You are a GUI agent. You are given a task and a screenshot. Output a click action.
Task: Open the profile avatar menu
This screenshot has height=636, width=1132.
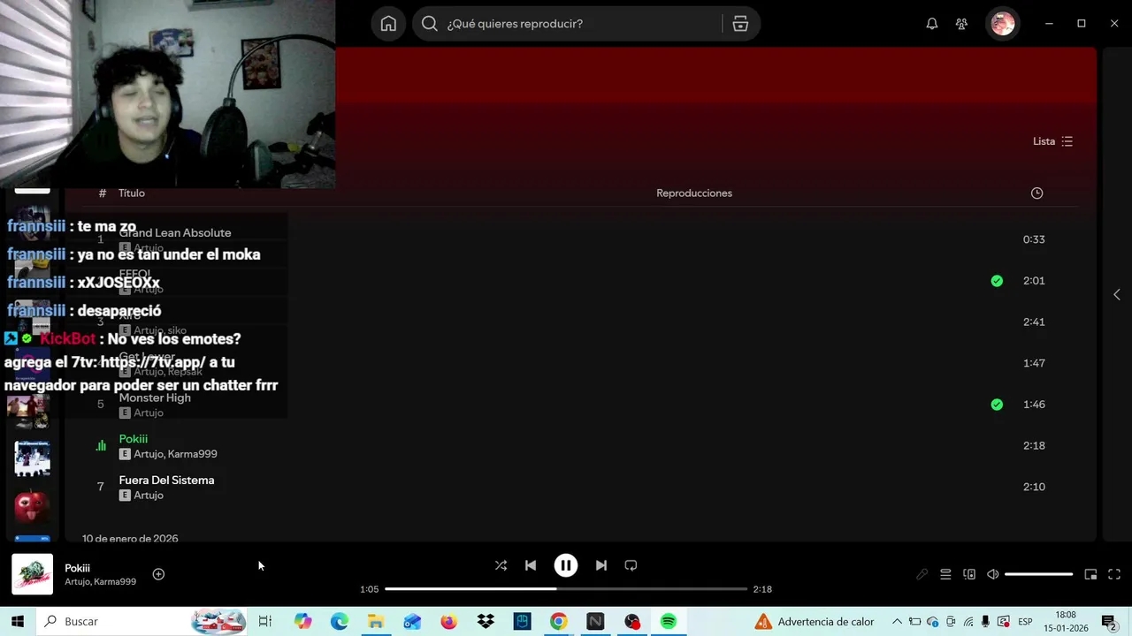(x=1003, y=24)
